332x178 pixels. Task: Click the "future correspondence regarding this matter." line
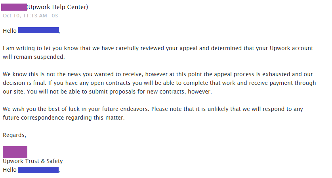pyautogui.click(x=64, y=118)
